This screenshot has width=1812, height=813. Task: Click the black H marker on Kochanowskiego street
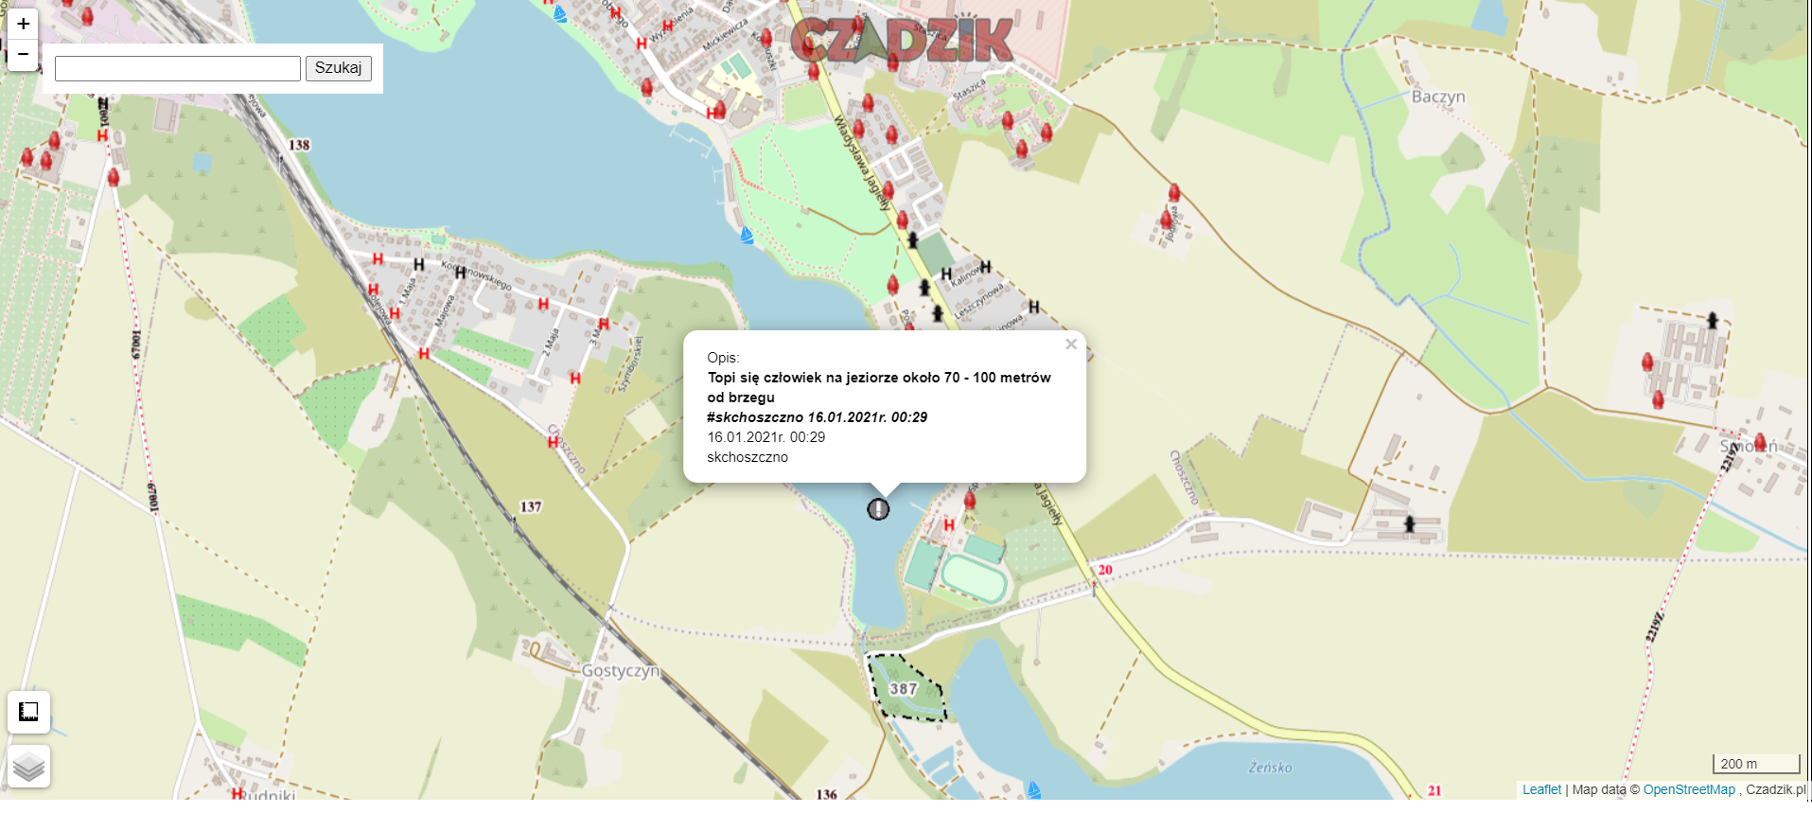tap(460, 273)
